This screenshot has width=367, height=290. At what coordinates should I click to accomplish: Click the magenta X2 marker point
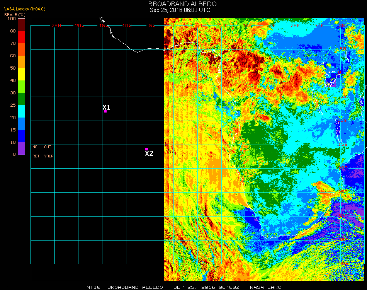[x=146, y=149]
